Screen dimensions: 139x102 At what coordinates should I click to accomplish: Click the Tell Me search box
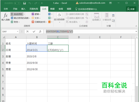[86, 9]
